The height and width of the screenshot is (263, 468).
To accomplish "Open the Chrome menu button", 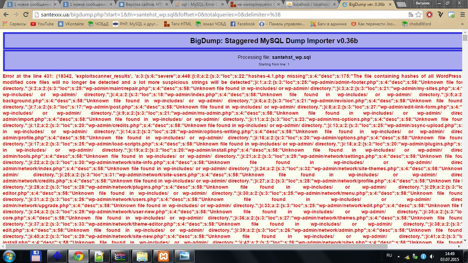I will coord(462,15).
